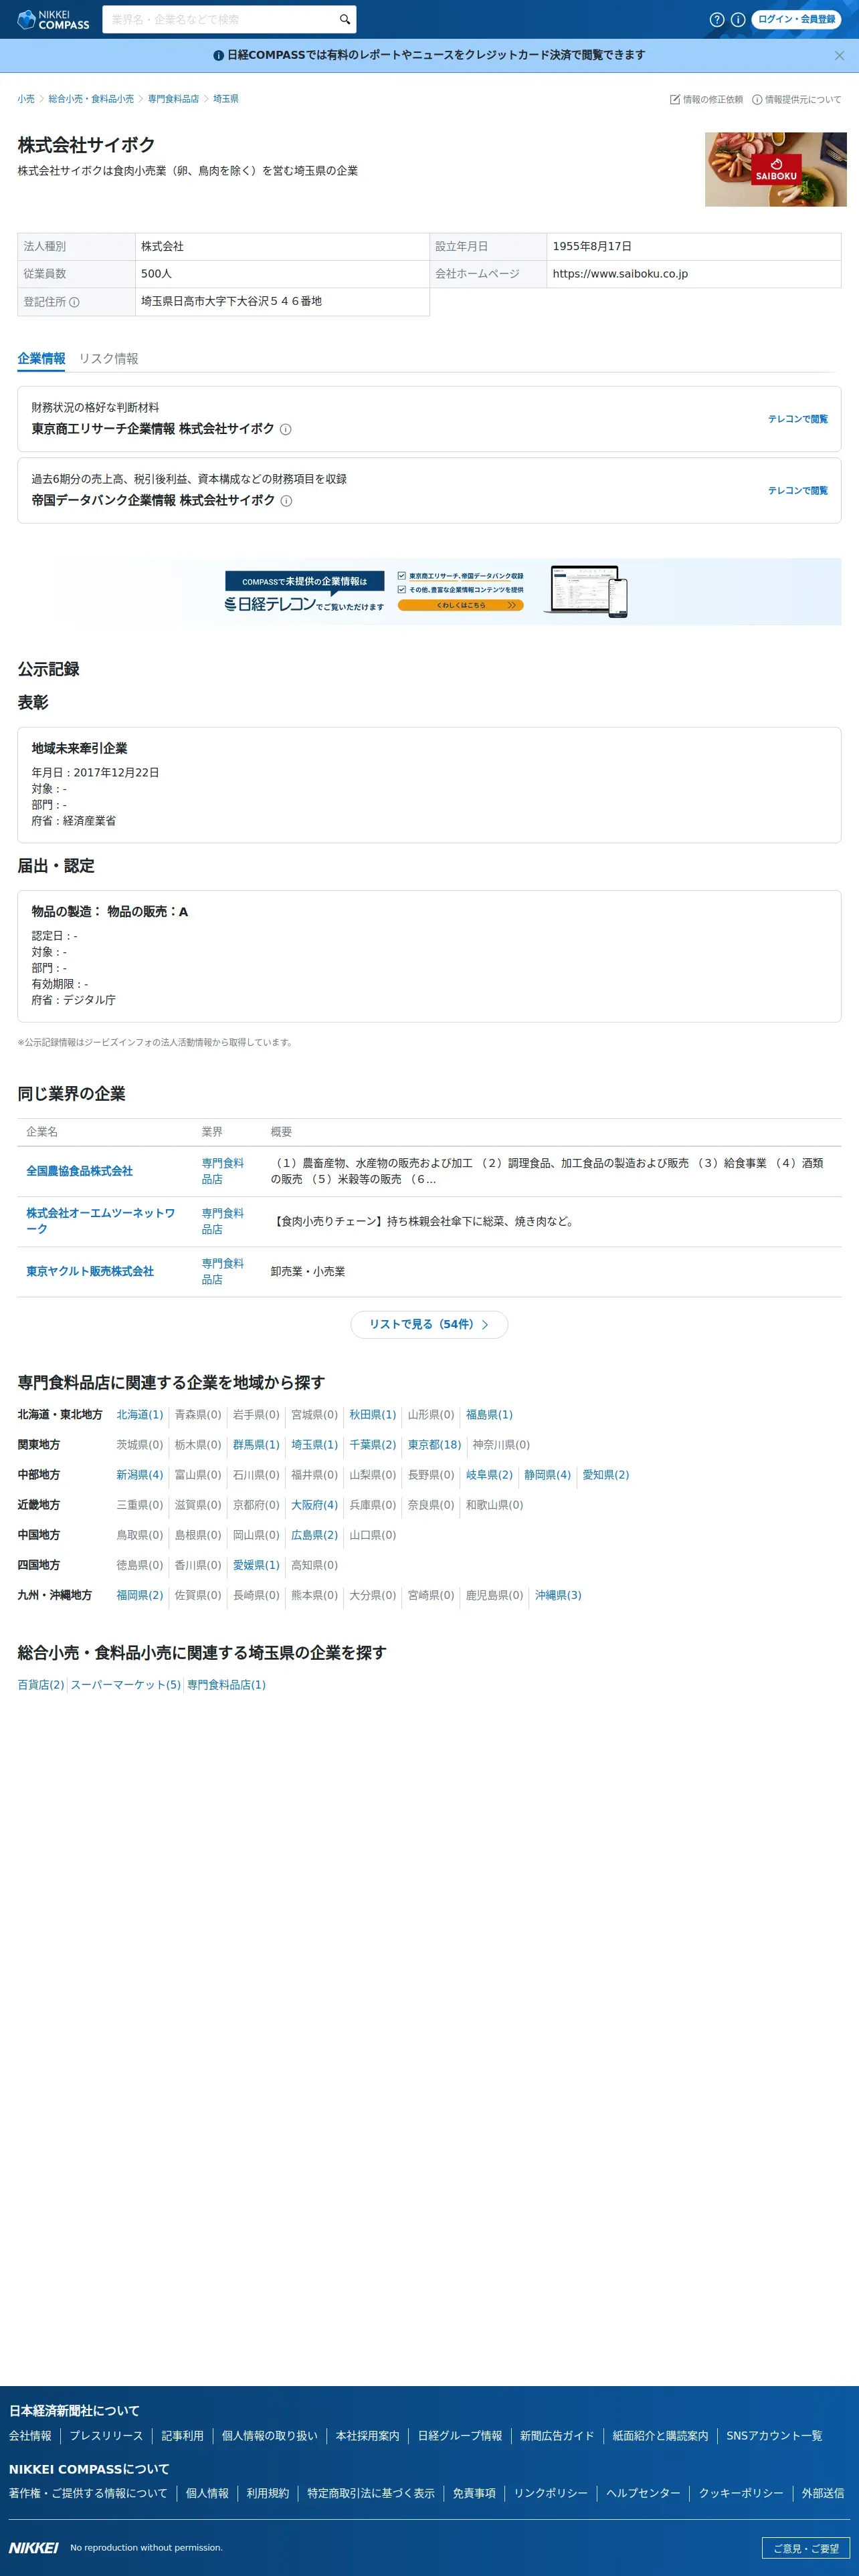Select 千葉県(2) region link

tap(372, 1445)
